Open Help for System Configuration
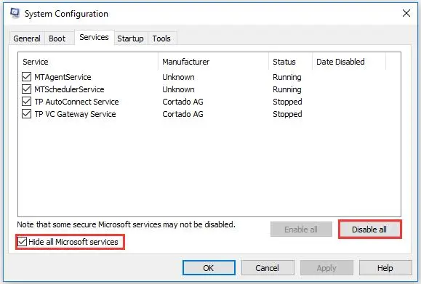The image size is (421, 284). (x=385, y=267)
